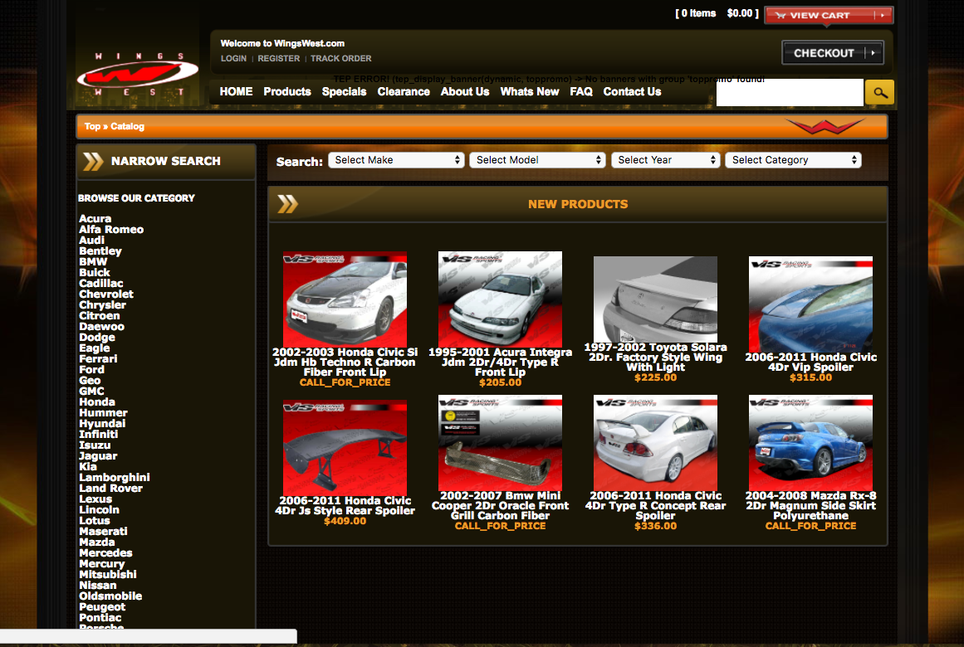Browse the Pontiac category
The height and width of the screenshot is (647, 964).
pos(100,618)
